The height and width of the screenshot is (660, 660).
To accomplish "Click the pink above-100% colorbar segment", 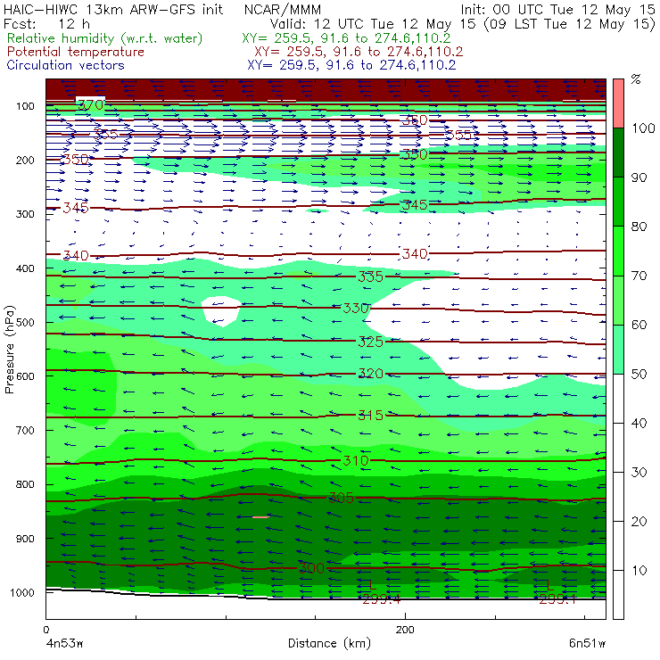I will [618, 103].
